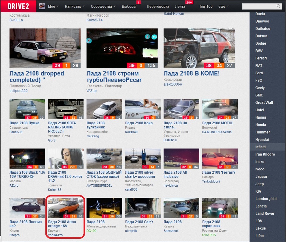Select Land Rover in brand sidebar
This screenshot has height=242, width=286.
click(265, 214)
